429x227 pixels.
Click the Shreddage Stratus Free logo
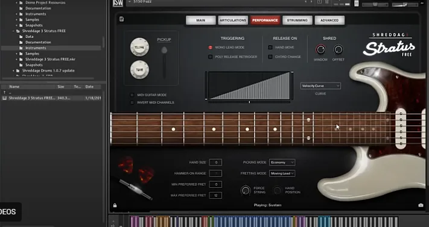389,45
